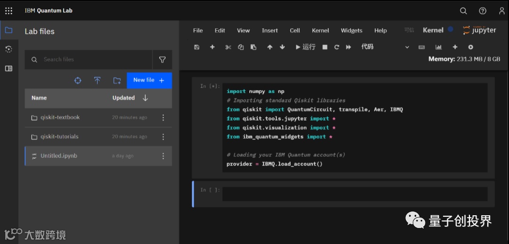Screen dimensions: 509x244
Task: Toggle sort order on Updated column
Action: pyautogui.click(x=145, y=98)
